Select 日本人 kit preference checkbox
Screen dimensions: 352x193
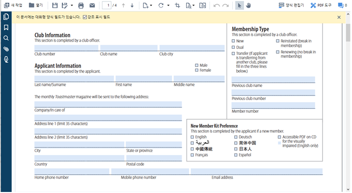click(236, 149)
